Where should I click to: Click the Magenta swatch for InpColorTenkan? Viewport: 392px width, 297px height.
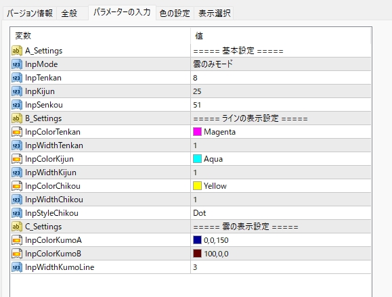[197, 132]
